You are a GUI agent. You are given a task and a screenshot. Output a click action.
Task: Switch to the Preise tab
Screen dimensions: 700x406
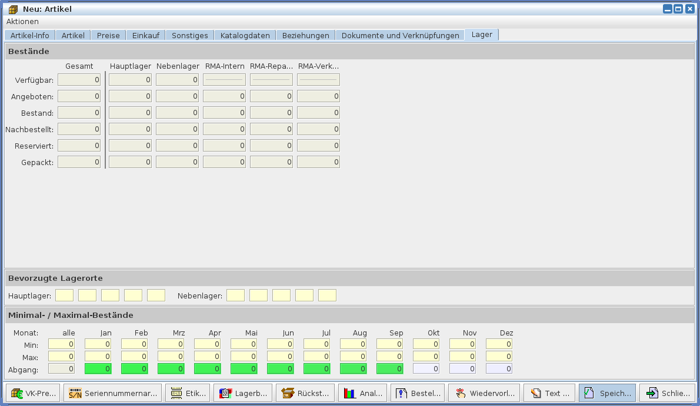click(108, 35)
